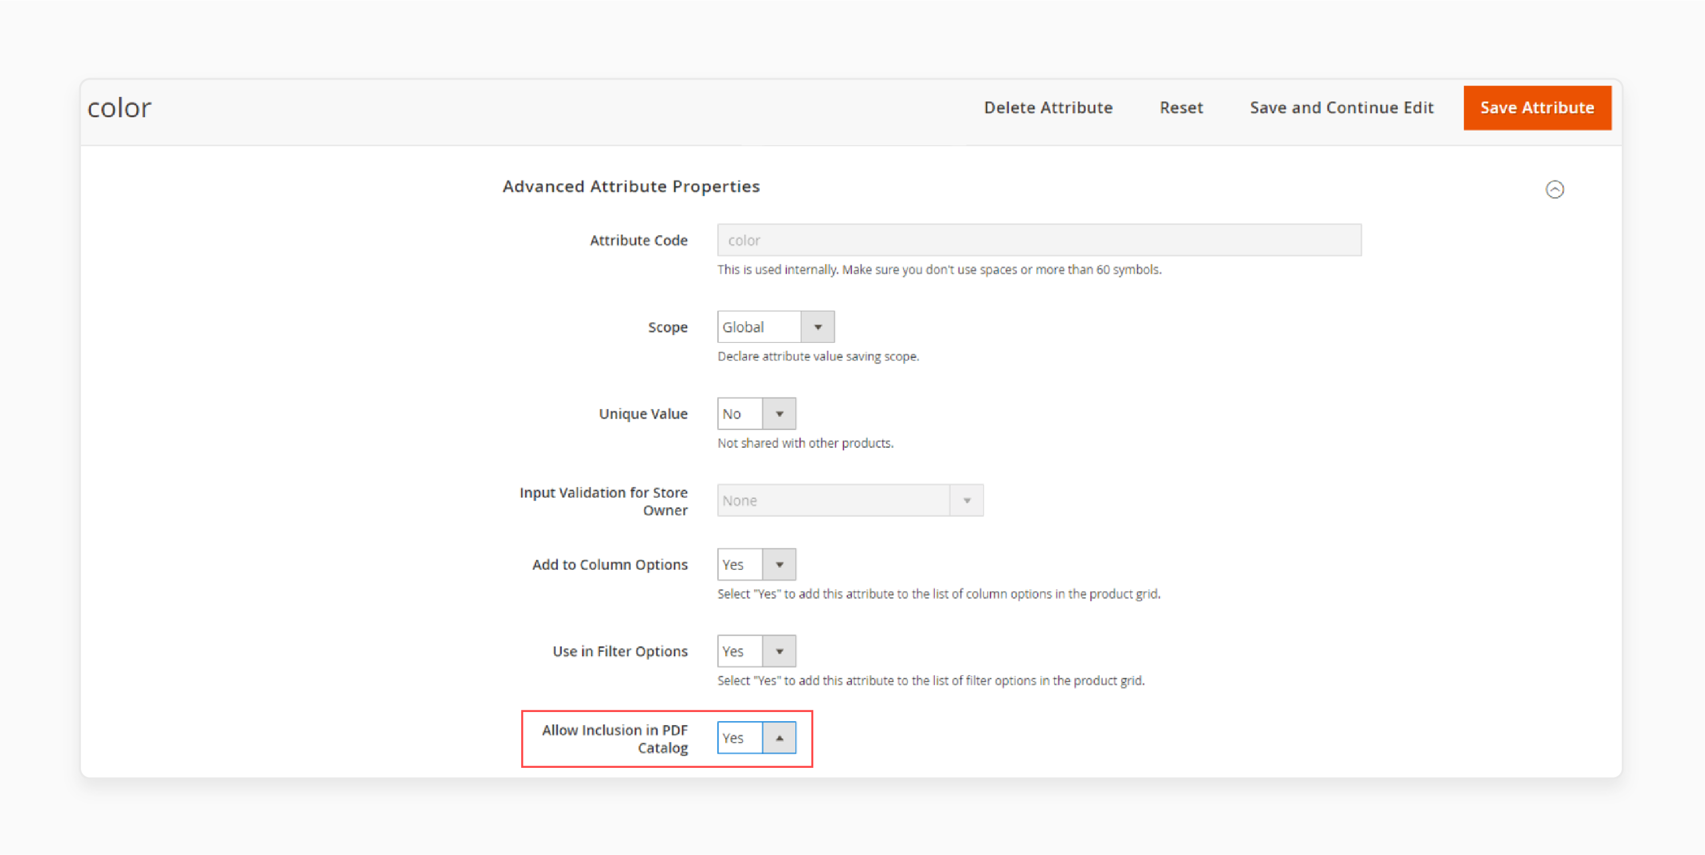This screenshot has height=855, width=1705.
Task: Click the 'This is used internally' hint text
Action: coord(939,269)
